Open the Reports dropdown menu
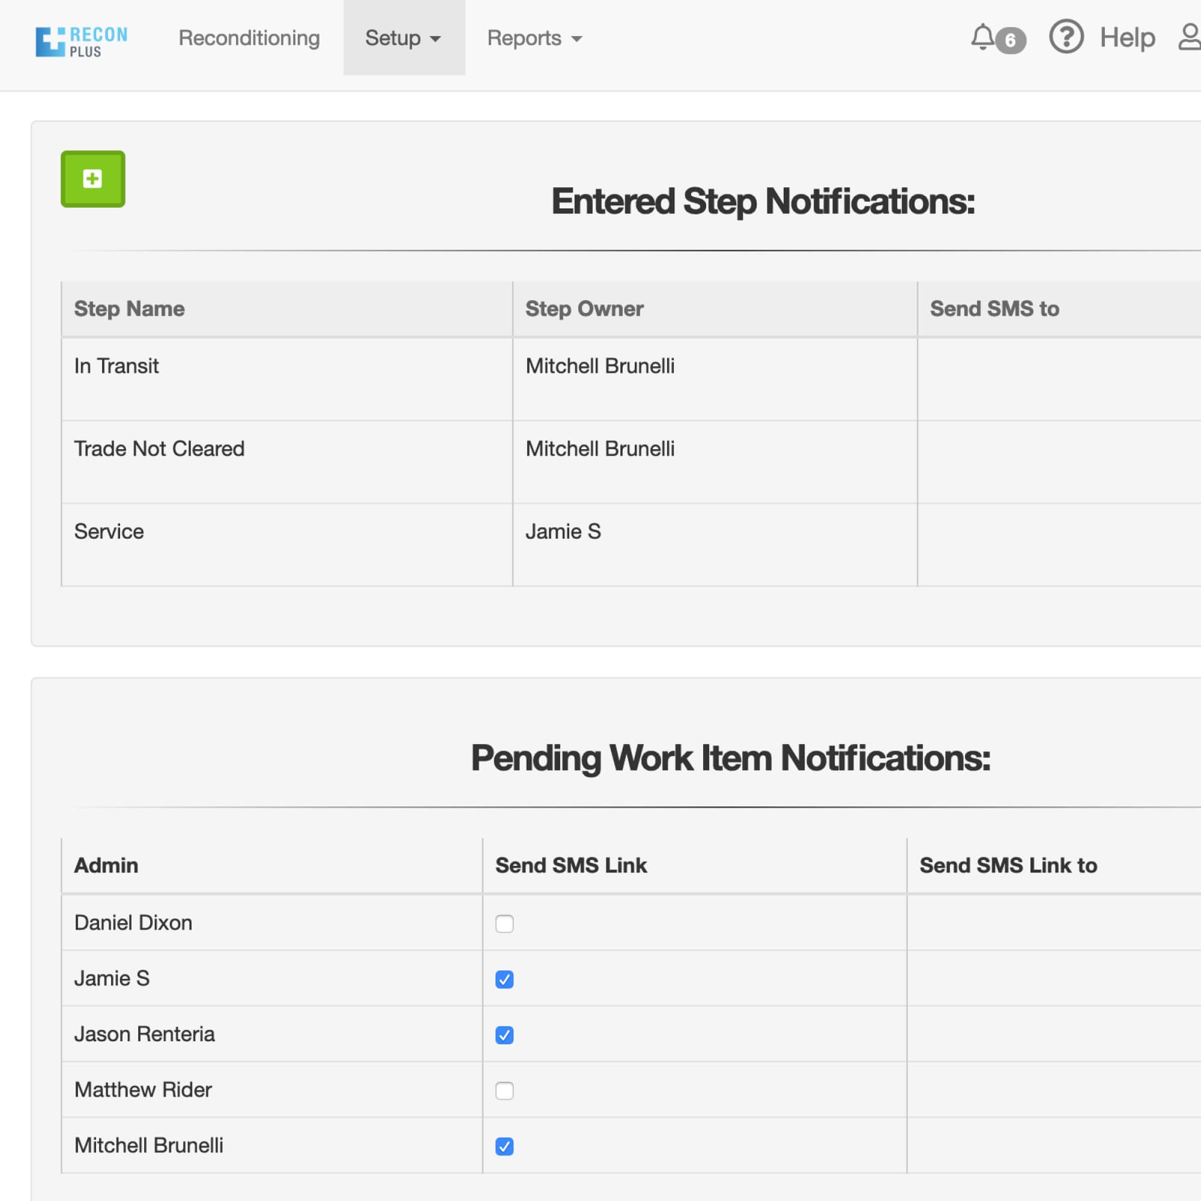This screenshot has width=1201, height=1201. tap(534, 38)
